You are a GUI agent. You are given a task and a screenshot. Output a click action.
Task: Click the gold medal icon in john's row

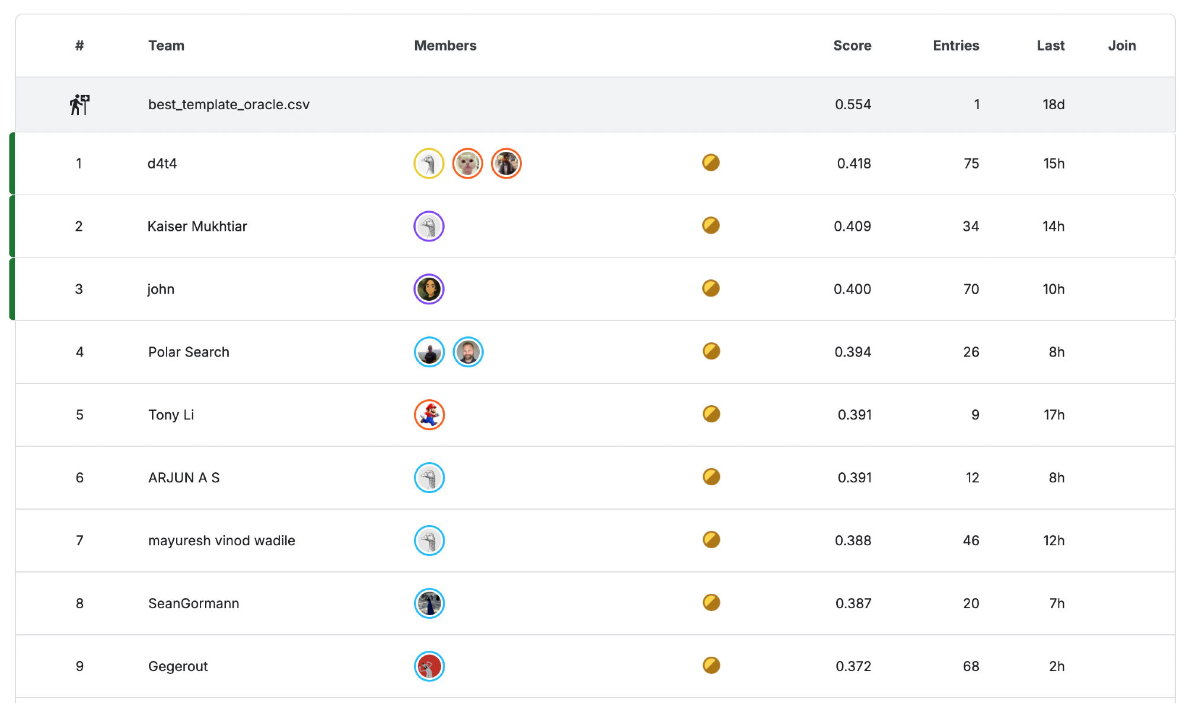(x=710, y=288)
